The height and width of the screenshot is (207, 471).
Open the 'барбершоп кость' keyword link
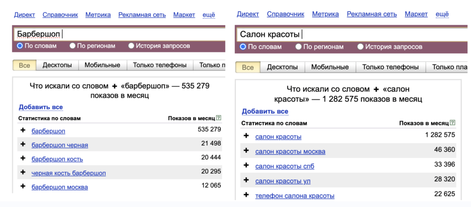pyautogui.click(x=57, y=159)
